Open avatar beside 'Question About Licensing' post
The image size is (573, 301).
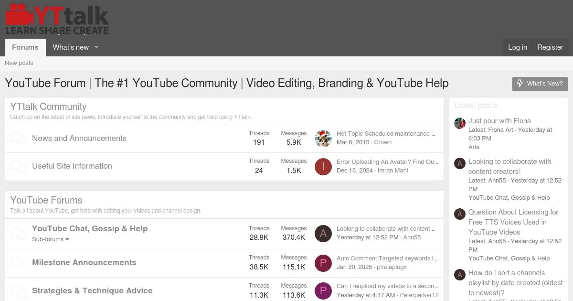[460, 214]
